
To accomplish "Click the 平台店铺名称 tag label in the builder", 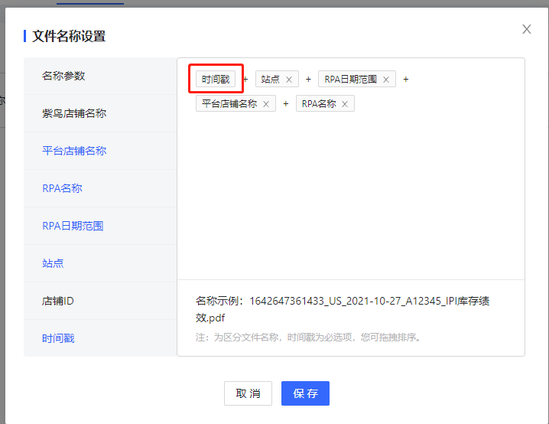I will point(229,104).
